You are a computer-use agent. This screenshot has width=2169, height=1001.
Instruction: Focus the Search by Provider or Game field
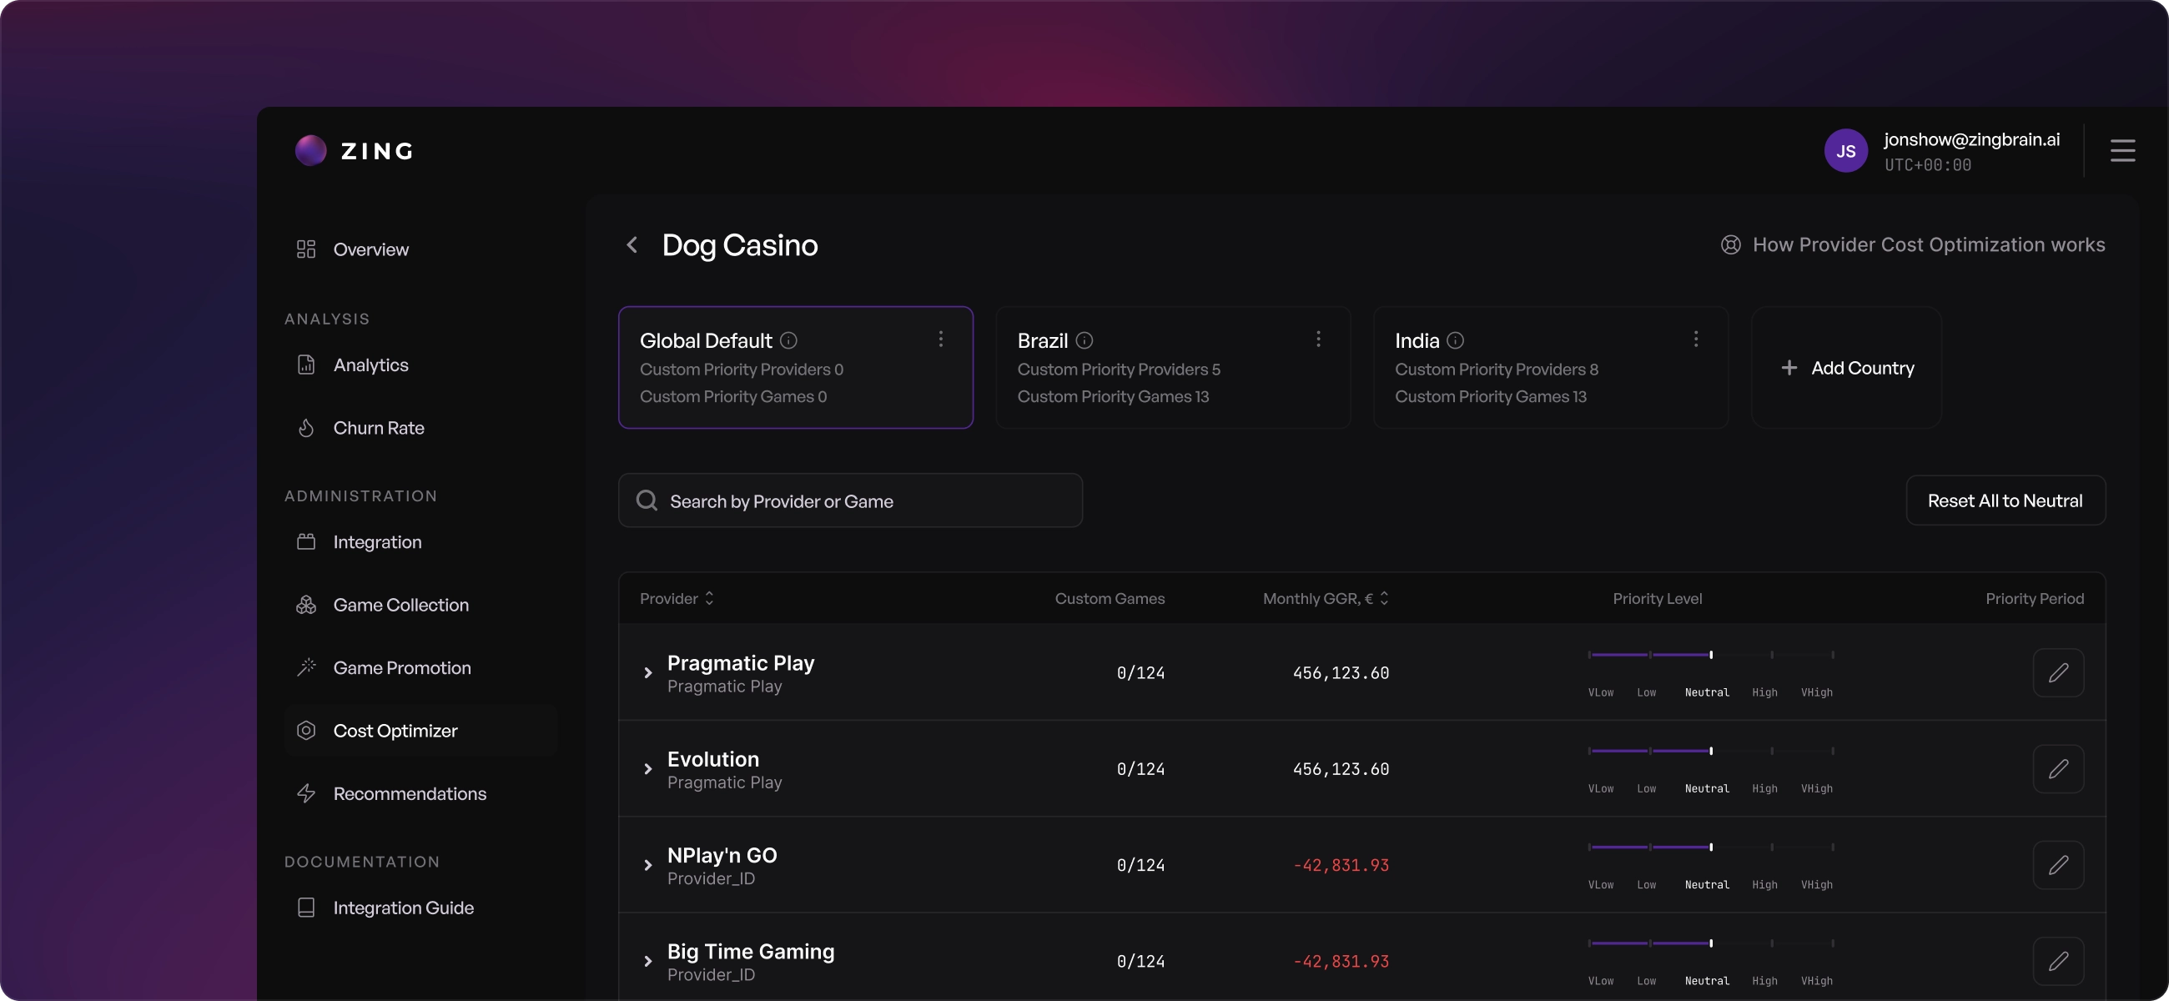click(849, 500)
